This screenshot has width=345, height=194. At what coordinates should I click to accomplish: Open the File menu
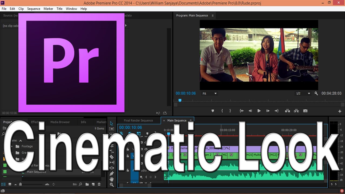pyautogui.click(x=4, y=9)
